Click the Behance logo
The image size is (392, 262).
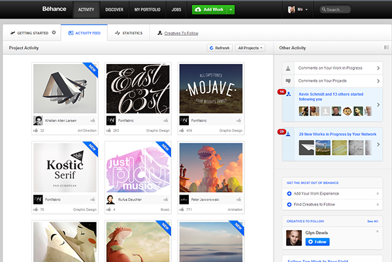pos(54,9)
